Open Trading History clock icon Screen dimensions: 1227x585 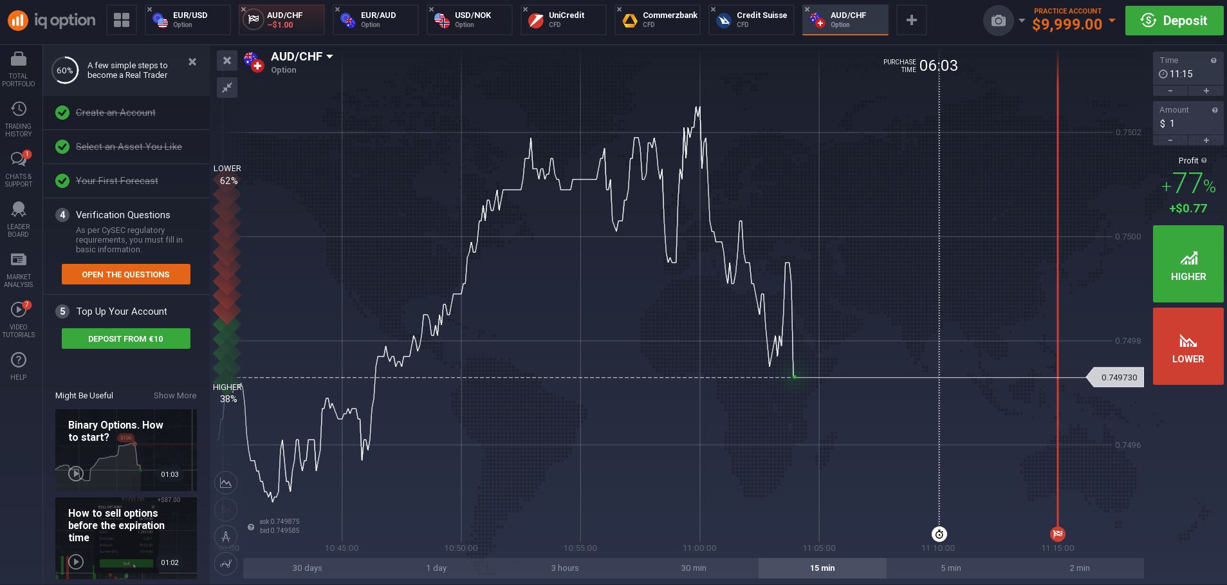[x=19, y=109]
